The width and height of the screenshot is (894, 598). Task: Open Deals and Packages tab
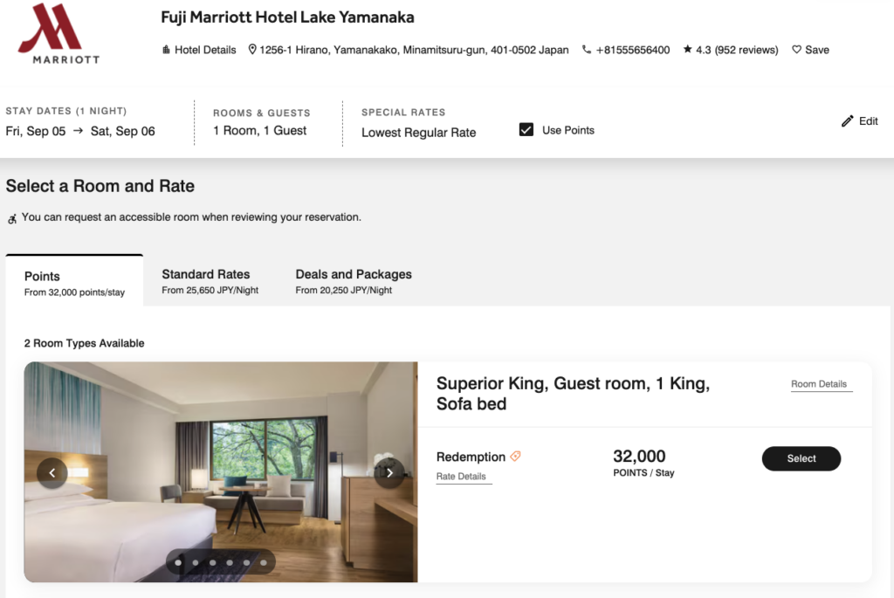[x=354, y=280]
